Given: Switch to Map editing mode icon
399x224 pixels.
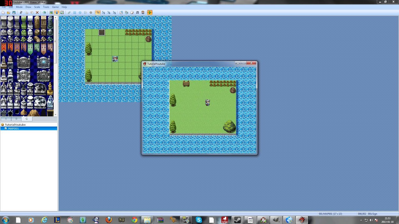Looking at the screenshot, I should tap(51, 12).
